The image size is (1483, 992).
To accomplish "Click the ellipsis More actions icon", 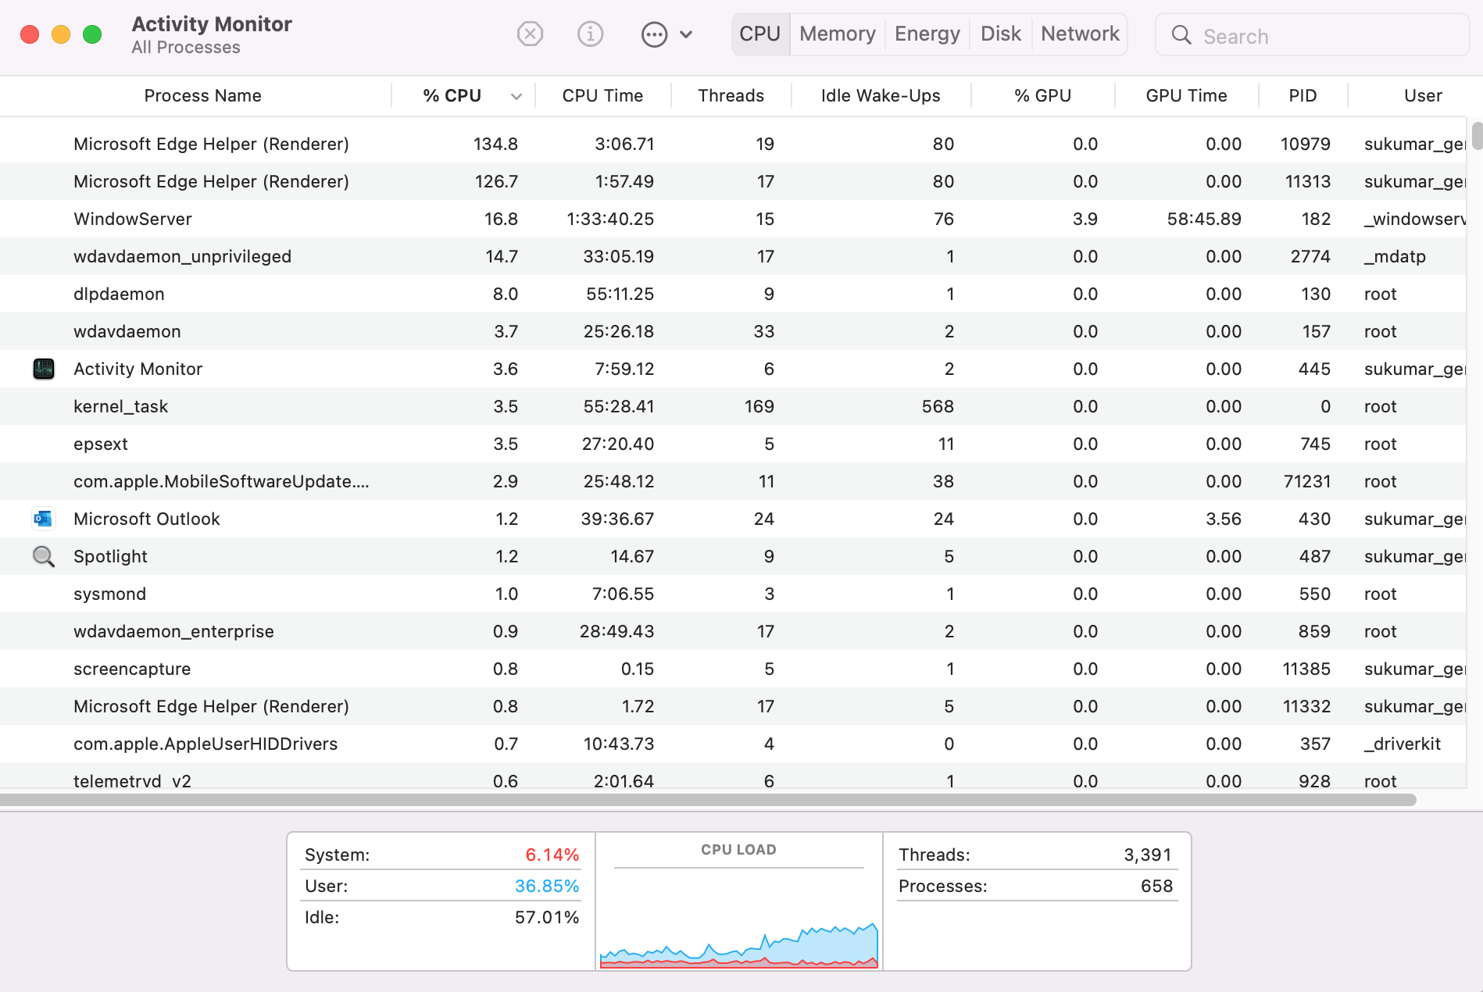I will (654, 34).
